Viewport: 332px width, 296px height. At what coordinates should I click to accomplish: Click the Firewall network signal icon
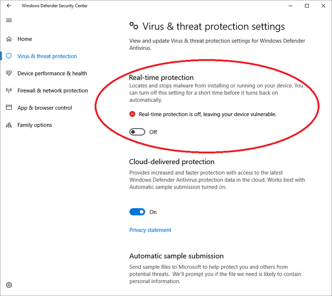coord(9,91)
